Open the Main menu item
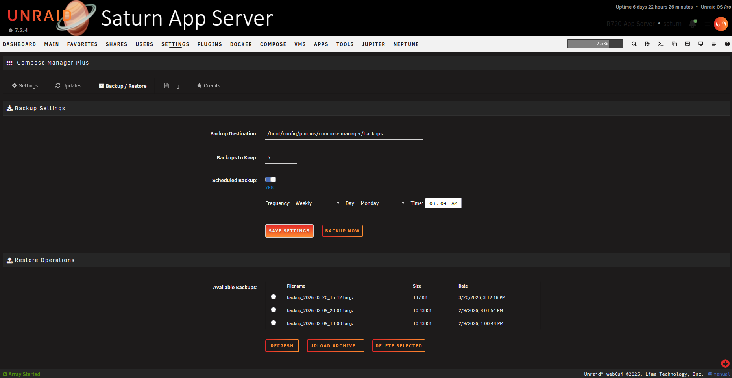Screen dimensions: 732x378 pos(52,44)
